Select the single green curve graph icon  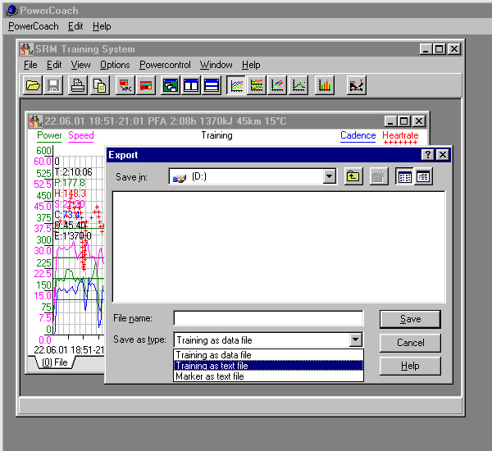click(298, 85)
